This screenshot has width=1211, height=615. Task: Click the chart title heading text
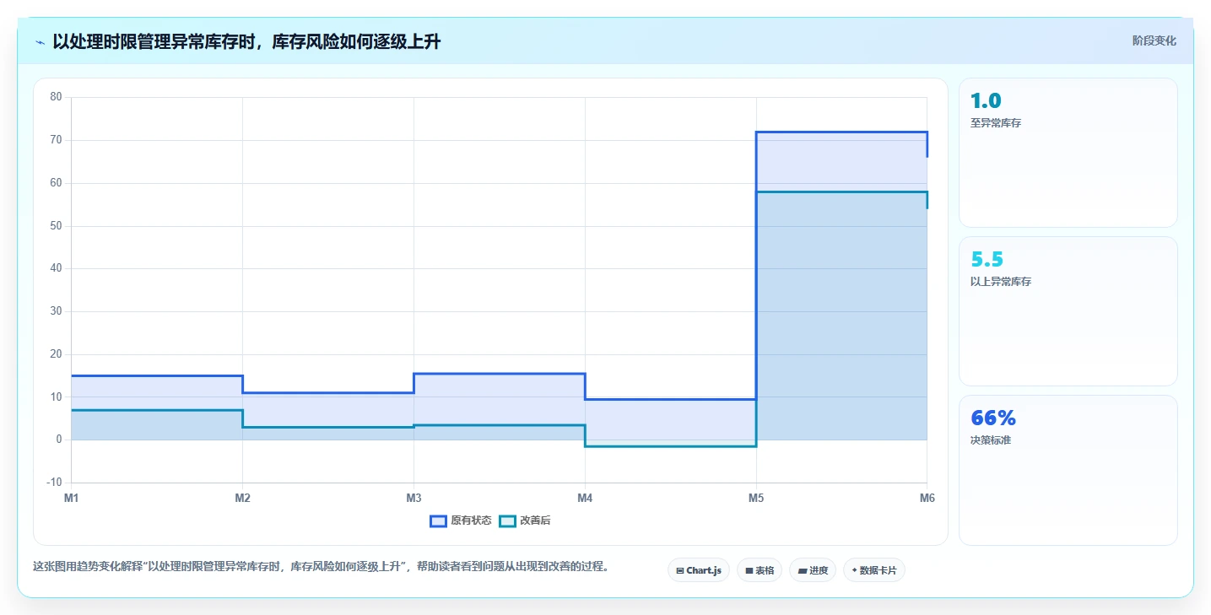pyautogui.click(x=246, y=42)
